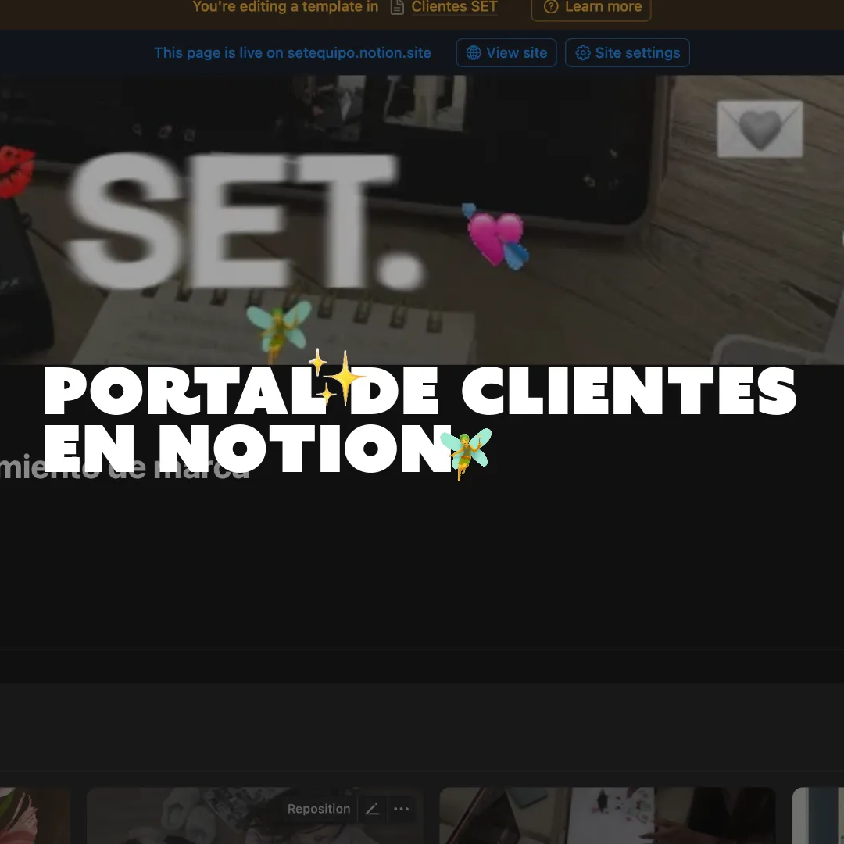Click the gear icon in Site settings
The image size is (844, 844).
click(583, 53)
